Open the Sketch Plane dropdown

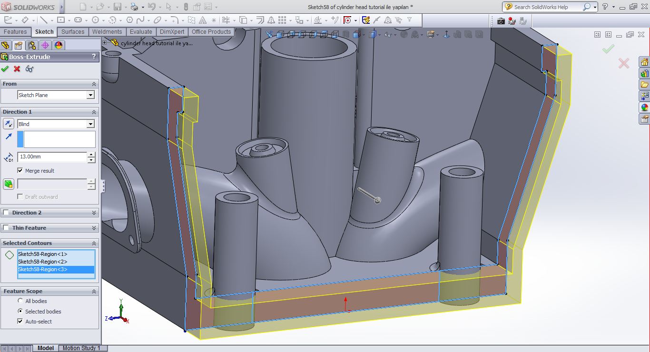tap(90, 95)
